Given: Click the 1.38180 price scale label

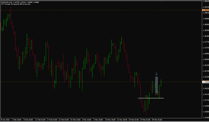Looking at the screenshot, I should pos(206,36).
